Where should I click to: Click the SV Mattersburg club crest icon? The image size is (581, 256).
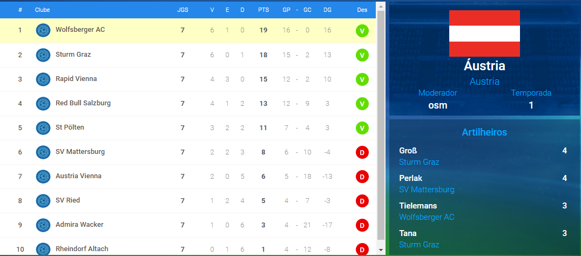[x=43, y=152]
